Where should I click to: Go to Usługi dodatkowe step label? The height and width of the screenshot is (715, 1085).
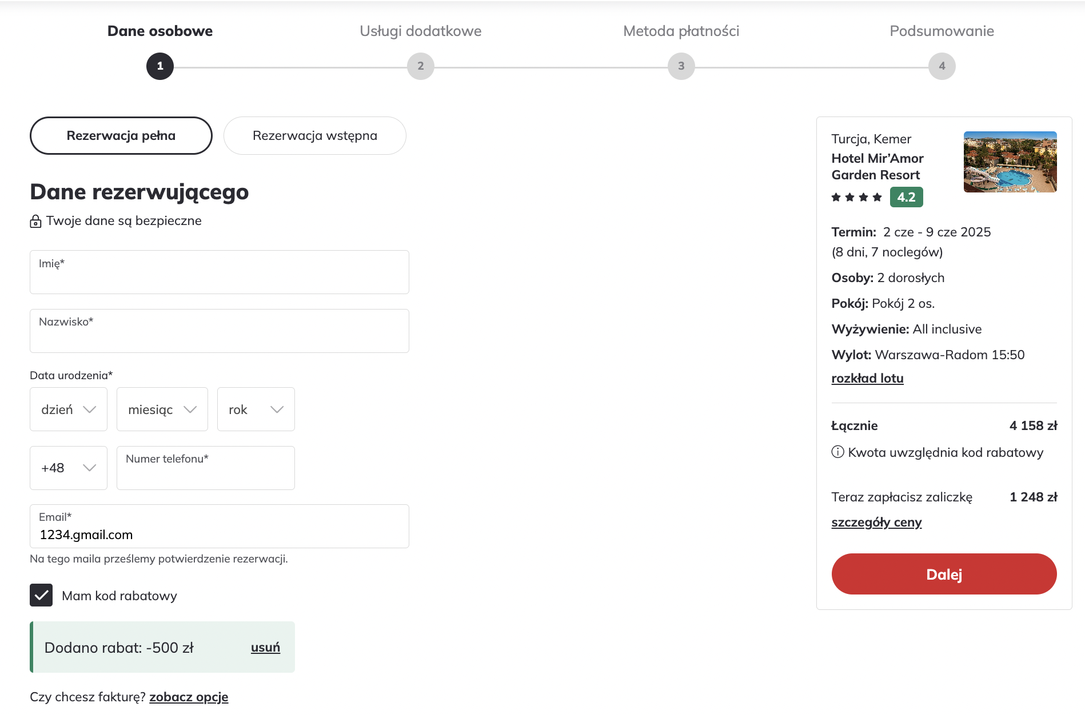pos(421,31)
